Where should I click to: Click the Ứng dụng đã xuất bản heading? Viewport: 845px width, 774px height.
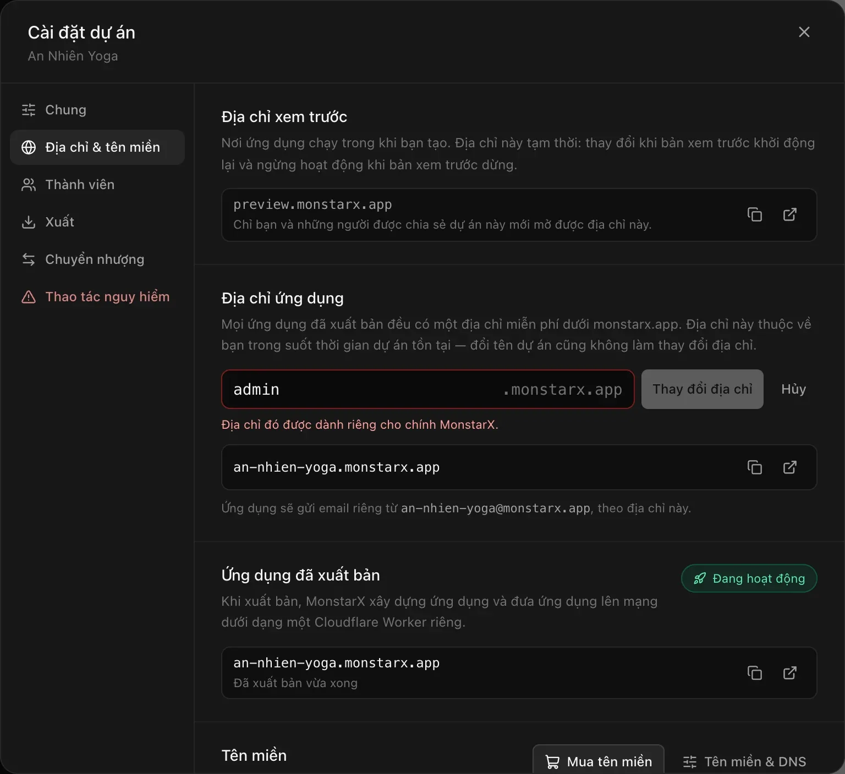tap(301, 575)
